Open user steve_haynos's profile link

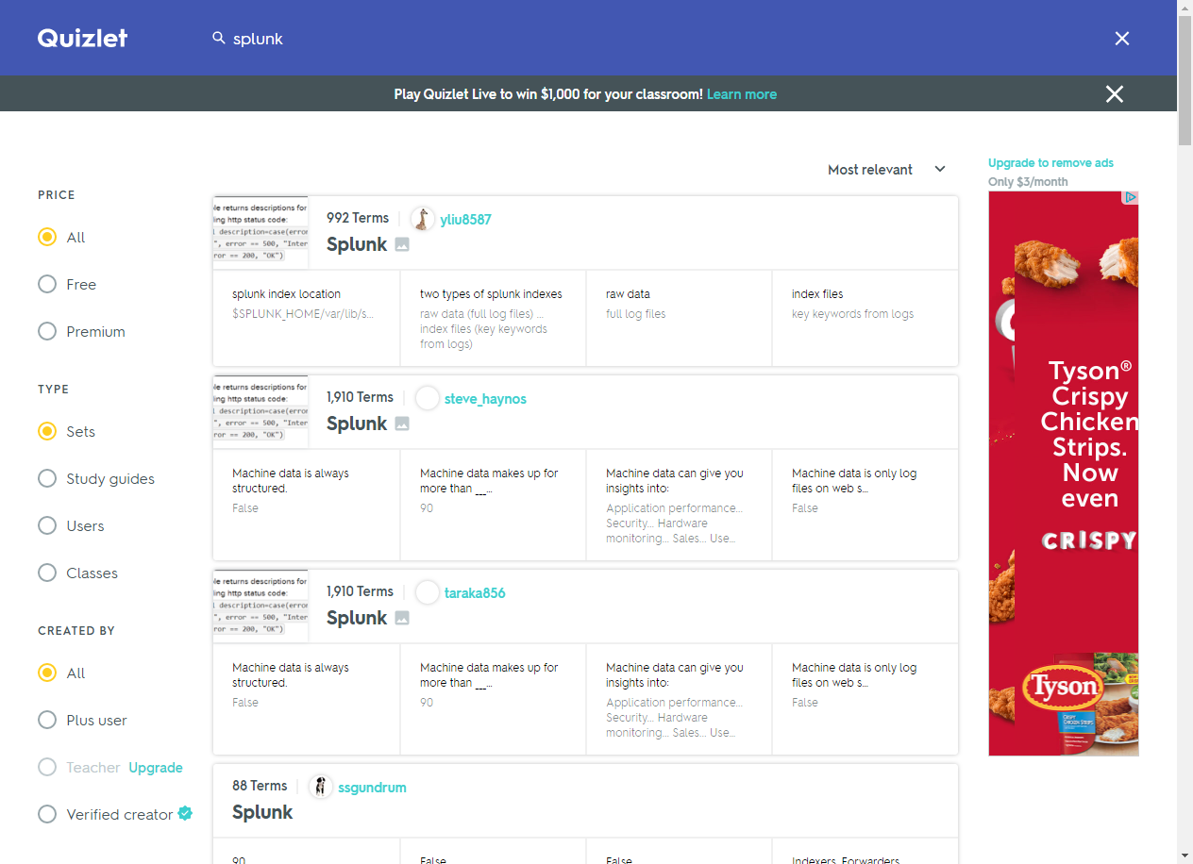coord(485,399)
